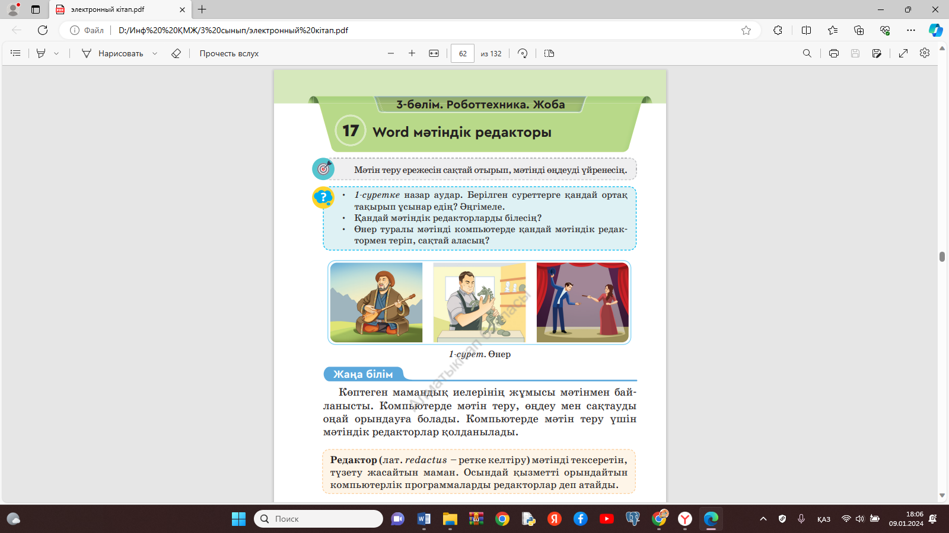
Task: Expand the highlight color dropdown arrow
Action: coord(56,53)
